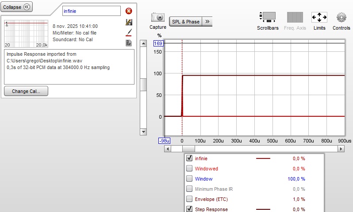353x212 pixels.
Task: Save measurement using the disk icon
Action: pos(129,22)
